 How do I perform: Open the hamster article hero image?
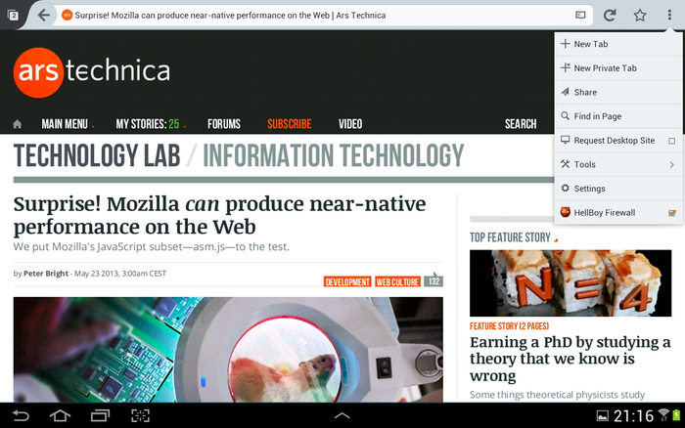tap(228, 350)
